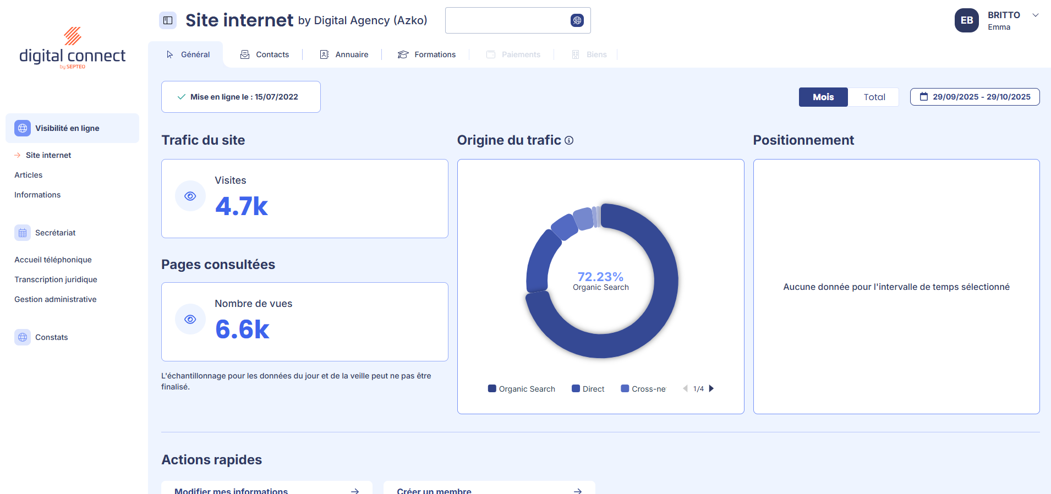
Task: Switch the period toggle to Total
Action: click(x=874, y=97)
